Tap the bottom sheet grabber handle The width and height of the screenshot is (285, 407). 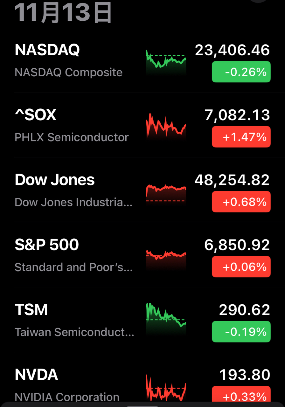(142, 405)
